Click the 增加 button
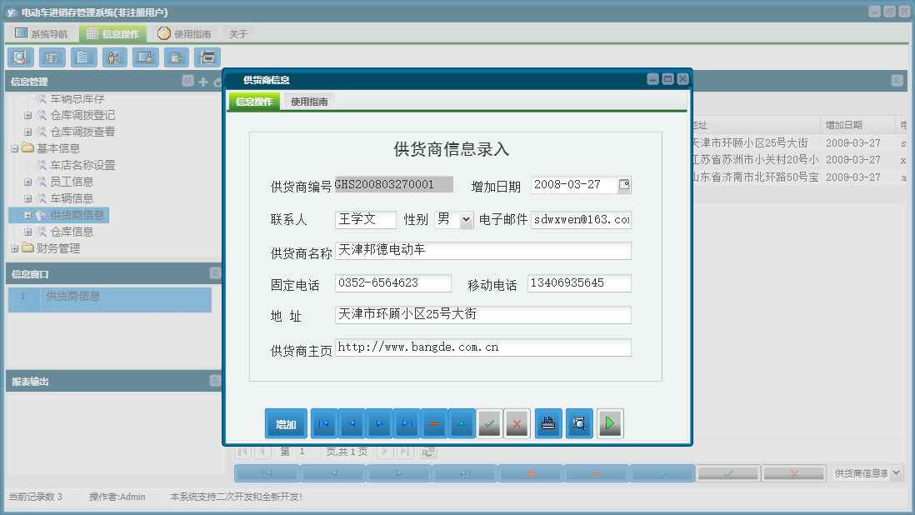The width and height of the screenshot is (915, 515). (x=286, y=423)
